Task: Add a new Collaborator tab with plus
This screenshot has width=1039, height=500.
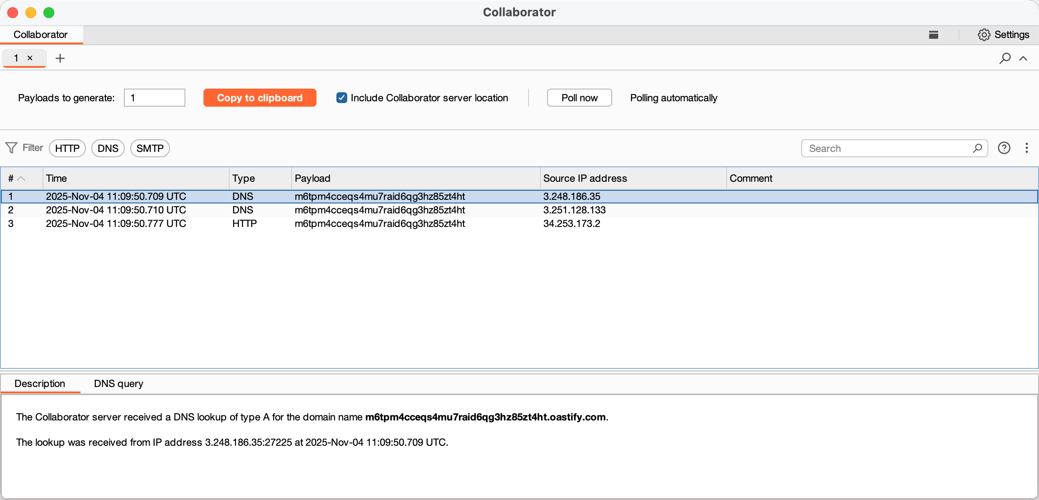Action: (x=60, y=58)
